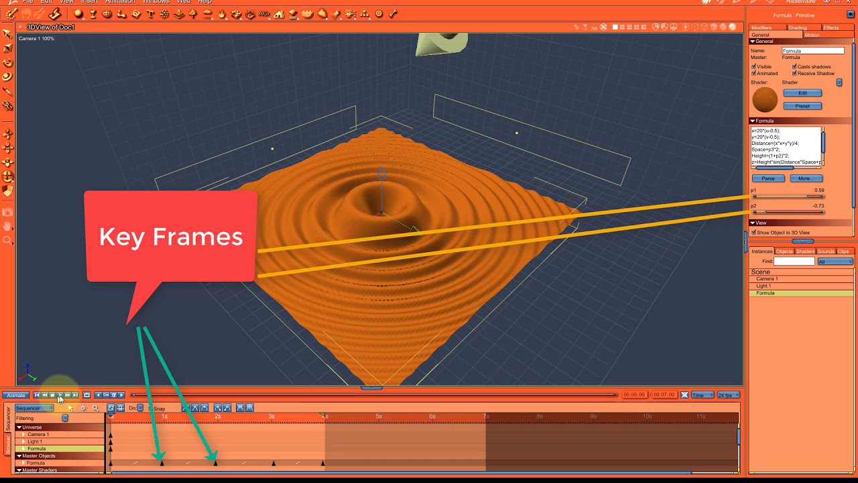The height and width of the screenshot is (483, 858).
Task: Select the arrow selection tool in left toolbar
Action: coord(8,34)
